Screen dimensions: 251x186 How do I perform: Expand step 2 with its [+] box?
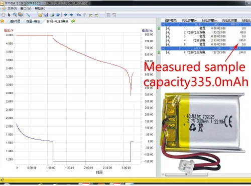(x=168, y=32)
